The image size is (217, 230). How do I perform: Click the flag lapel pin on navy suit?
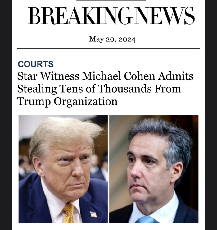[x=93, y=214]
